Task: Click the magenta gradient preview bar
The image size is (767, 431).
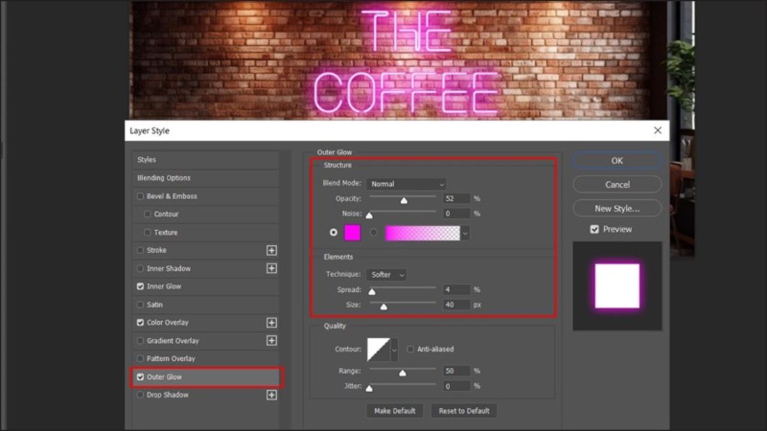Action: point(422,233)
